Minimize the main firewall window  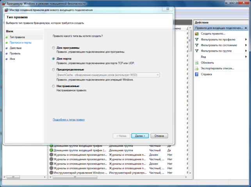[x=228, y=2]
